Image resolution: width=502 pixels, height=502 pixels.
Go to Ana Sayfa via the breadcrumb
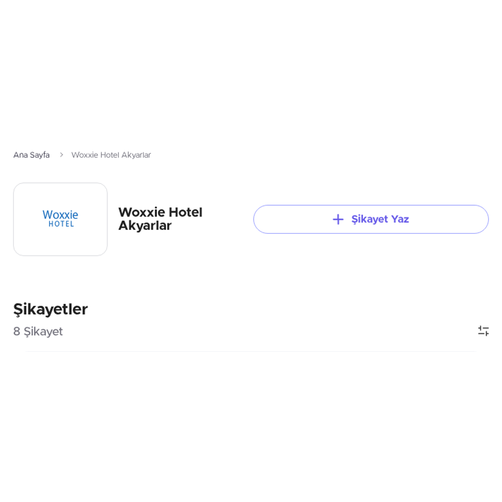point(31,155)
